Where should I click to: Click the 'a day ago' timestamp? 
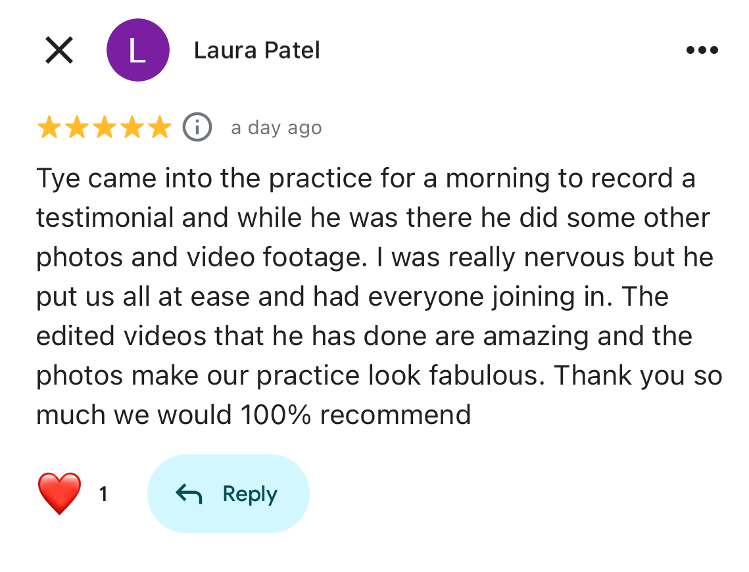[276, 128]
